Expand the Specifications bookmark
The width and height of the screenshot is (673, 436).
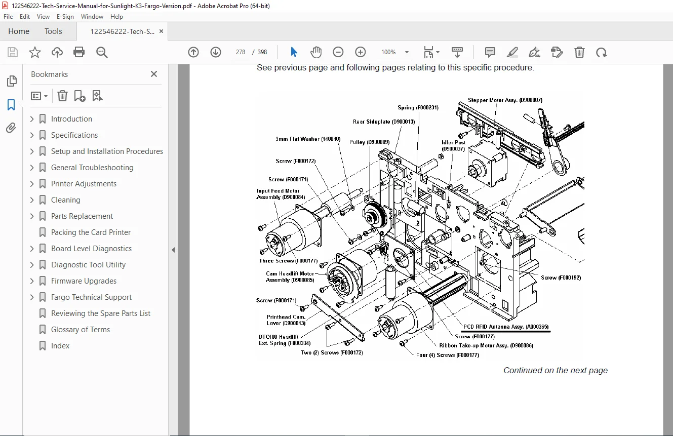coord(32,135)
